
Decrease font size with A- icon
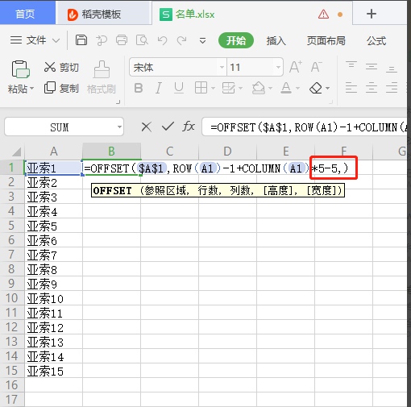[316, 67]
